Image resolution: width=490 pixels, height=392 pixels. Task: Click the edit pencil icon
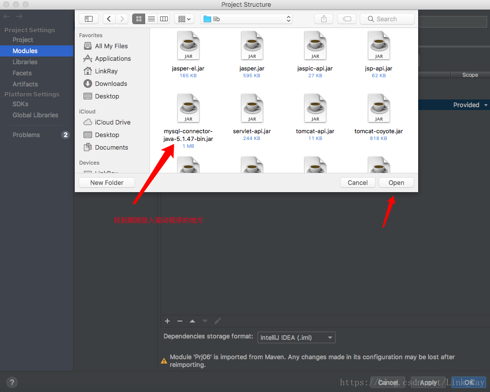pos(218,321)
